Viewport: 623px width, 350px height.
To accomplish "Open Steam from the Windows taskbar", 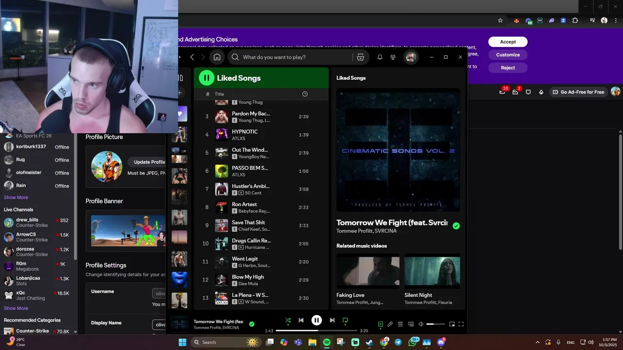I will 369,342.
